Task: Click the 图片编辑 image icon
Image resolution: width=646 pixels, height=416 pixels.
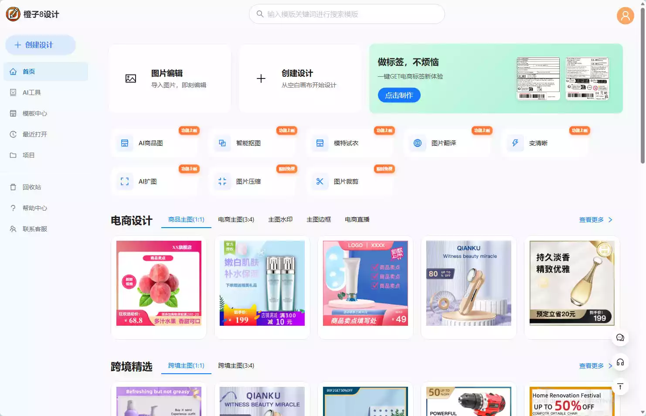Action: click(x=131, y=78)
